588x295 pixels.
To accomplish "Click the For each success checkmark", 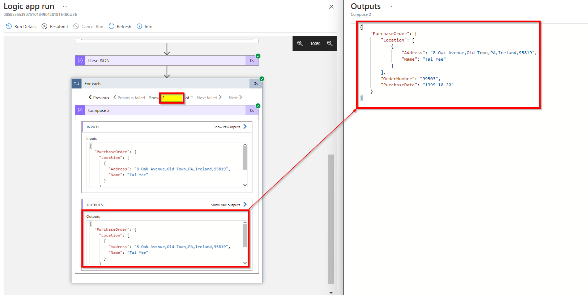I will pos(262,79).
